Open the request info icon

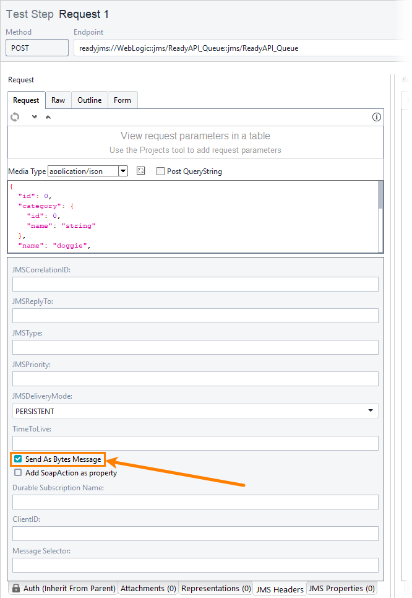click(376, 117)
